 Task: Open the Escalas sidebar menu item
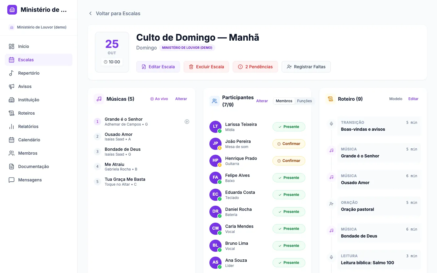click(x=39, y=60)
